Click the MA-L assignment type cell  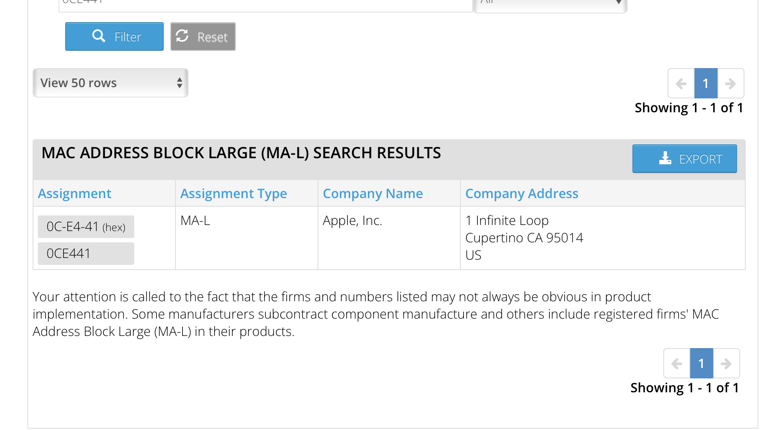[195, 221]
